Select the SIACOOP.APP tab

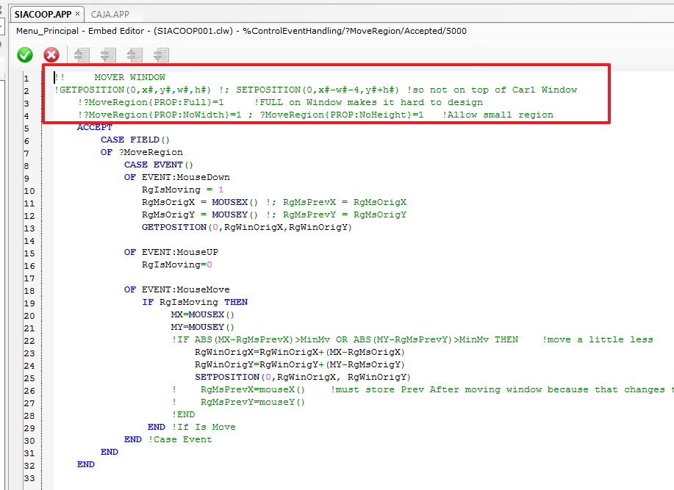[43, 14]
